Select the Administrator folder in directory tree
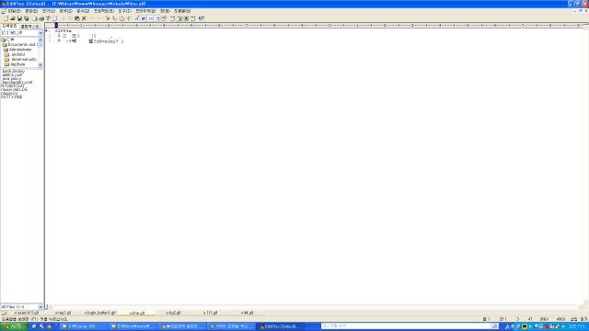The width and height of the screenshot is (589, 331). point(20,50)
